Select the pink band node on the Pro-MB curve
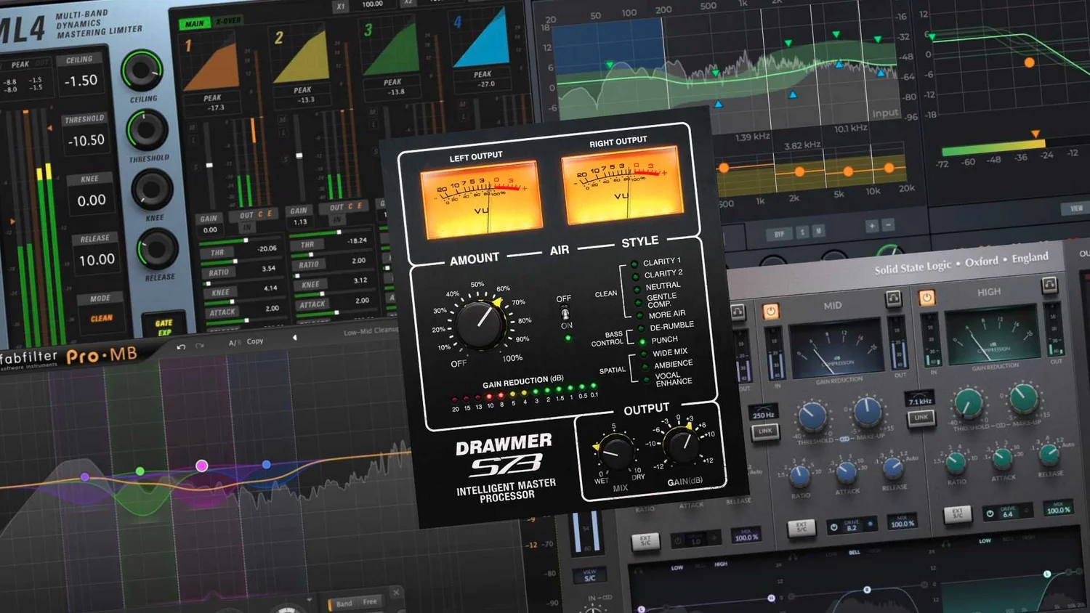1090x613 pixels. point(202,466)
